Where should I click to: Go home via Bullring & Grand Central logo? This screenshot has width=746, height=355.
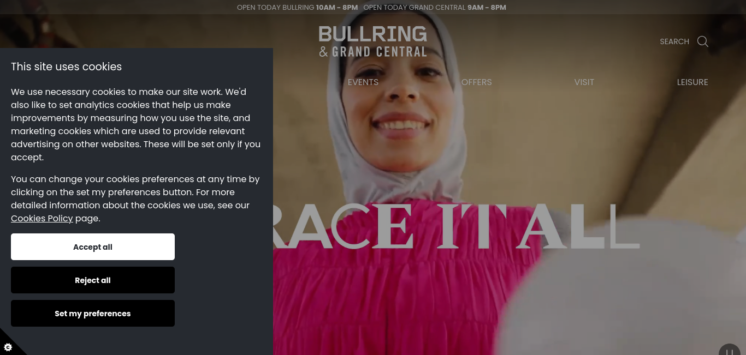(x=373, y=41)
